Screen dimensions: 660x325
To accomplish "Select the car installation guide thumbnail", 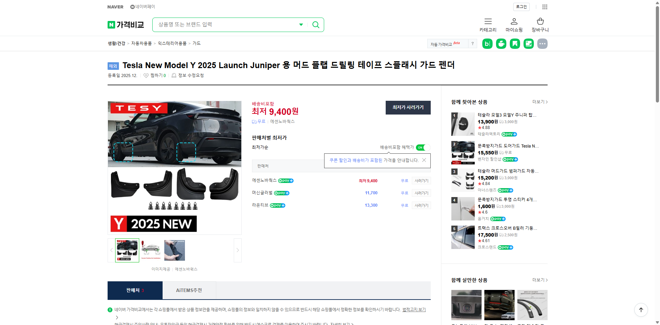I will 151,250.
